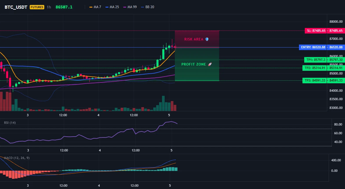This screenshot has width=345, height=189.
Task: Open the 1h timeframe selector
Action: [x=49, y=7]
